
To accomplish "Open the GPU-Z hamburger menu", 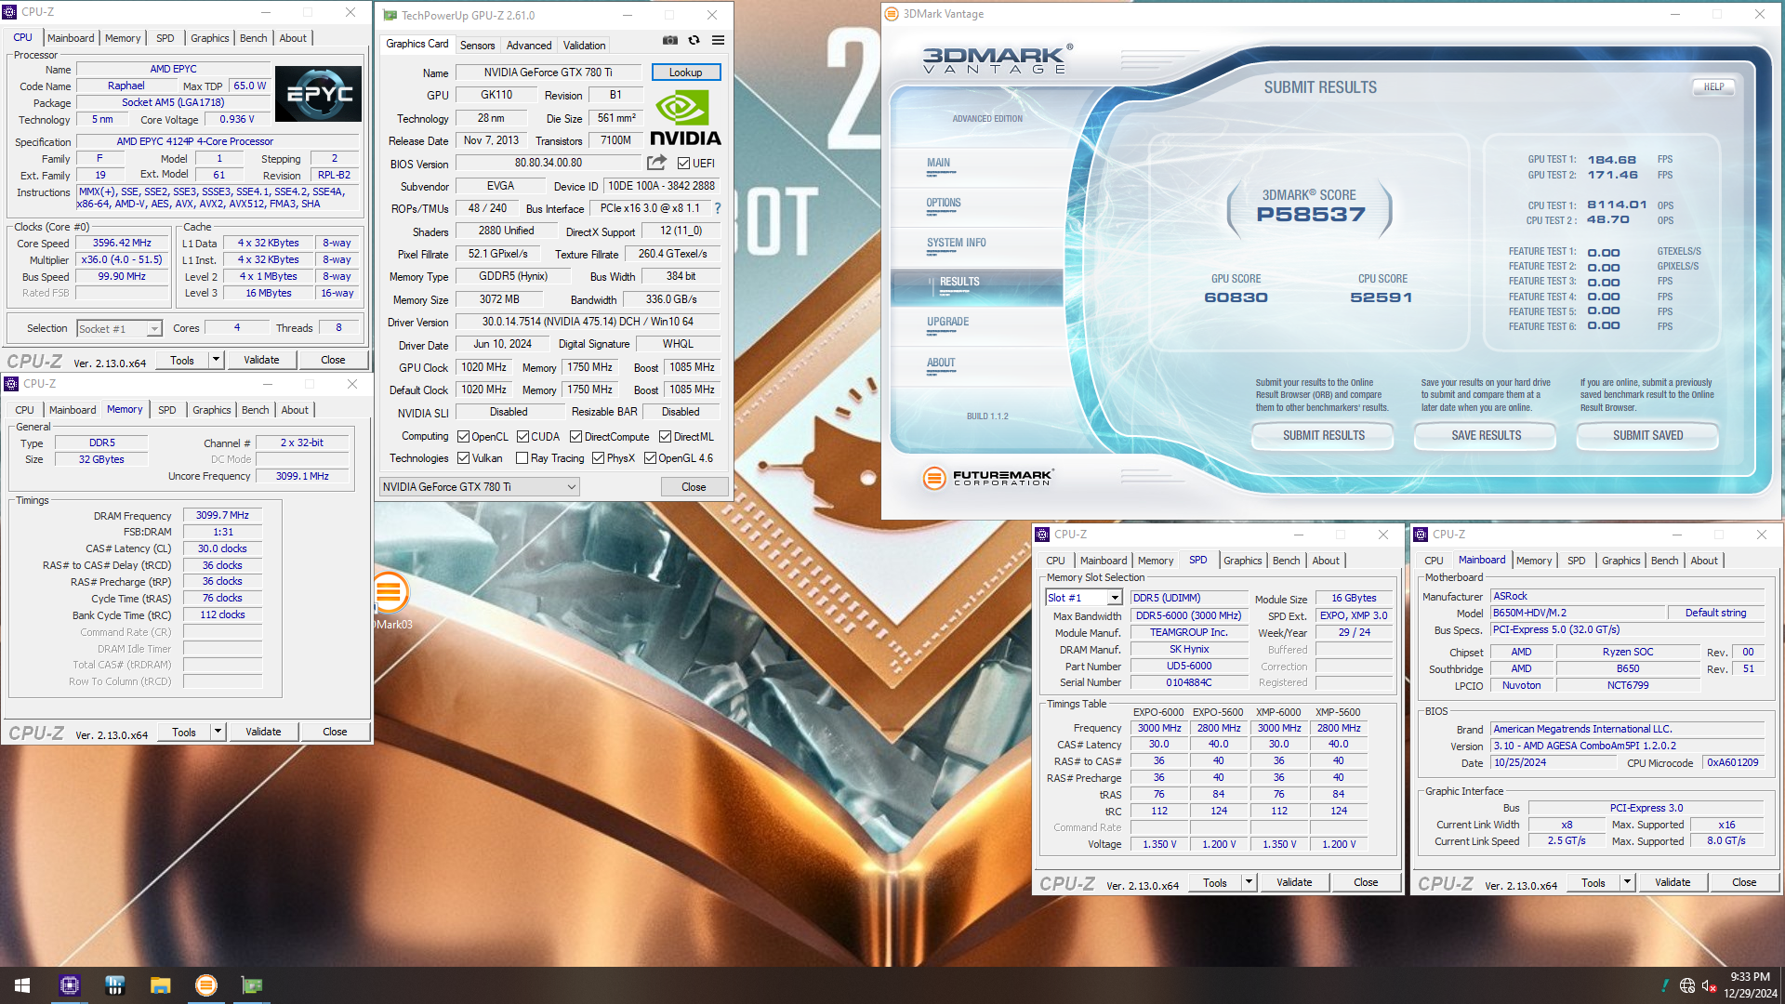I will [718, 40].
